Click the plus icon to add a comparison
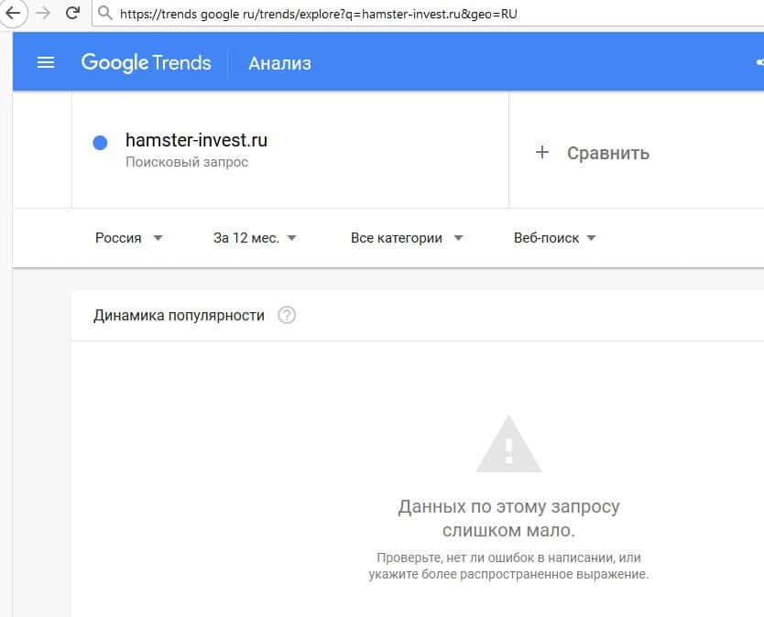Image resolution: width=764 pixels, height=617 pixels. pos(542,153)
